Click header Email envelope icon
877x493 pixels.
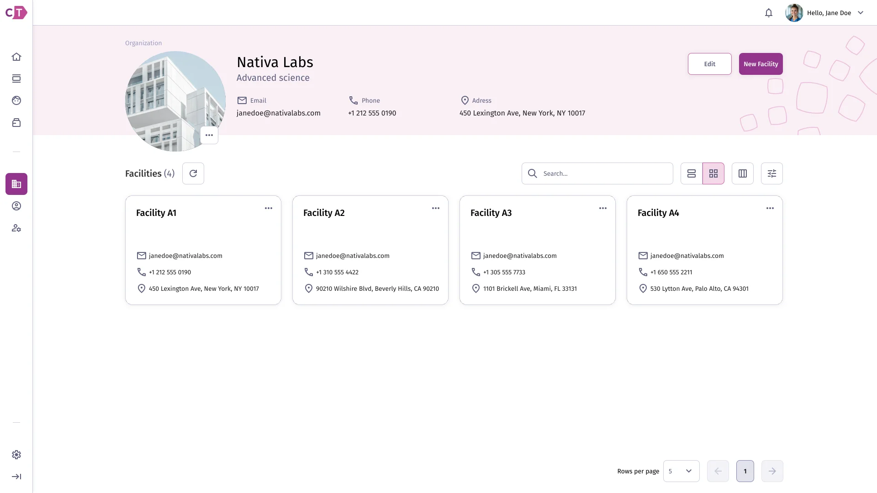[x=242, y=100]
